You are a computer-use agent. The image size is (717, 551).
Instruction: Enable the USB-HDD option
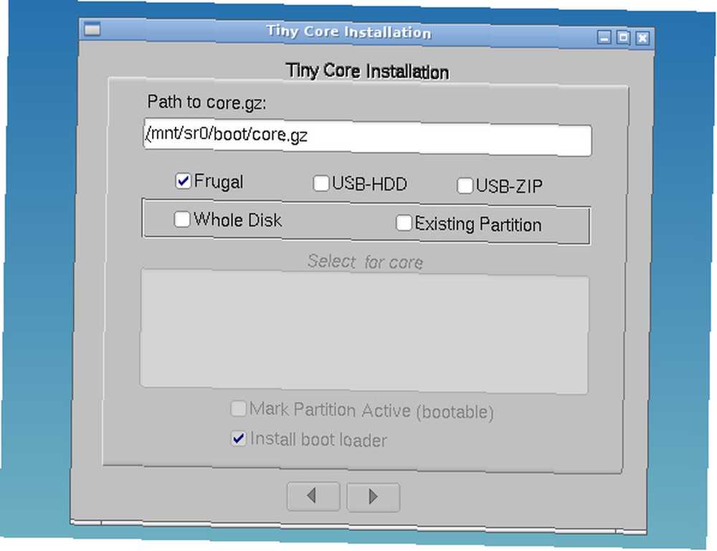pos(321,183)
